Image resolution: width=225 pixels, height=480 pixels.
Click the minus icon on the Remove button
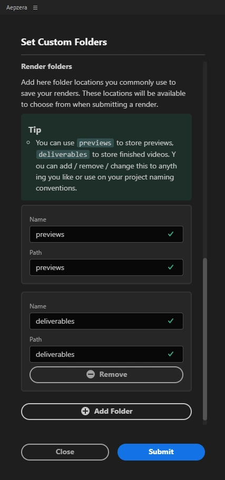[x=91, y=374]
